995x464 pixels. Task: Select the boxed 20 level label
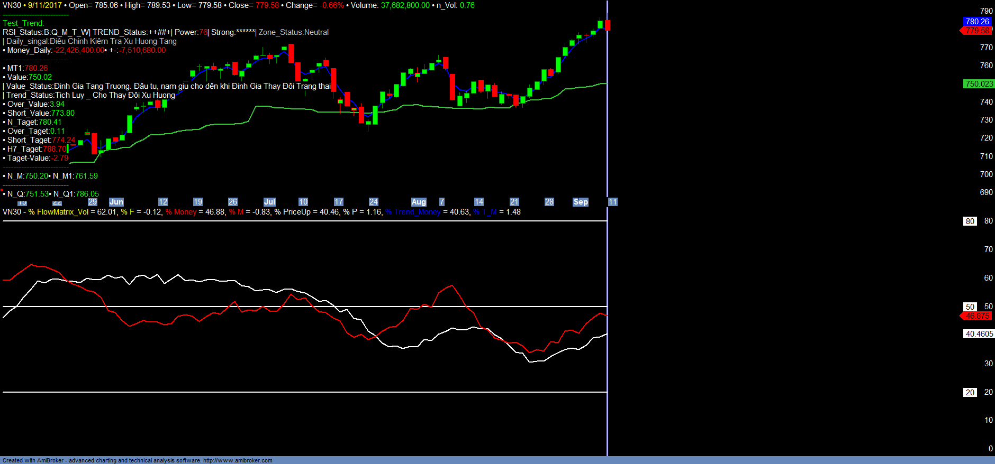[970, 393]
